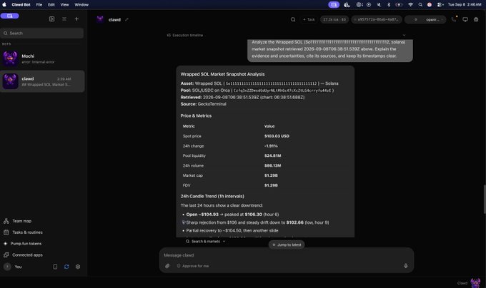Open Spotlight search in menu bar

(420, 5)
